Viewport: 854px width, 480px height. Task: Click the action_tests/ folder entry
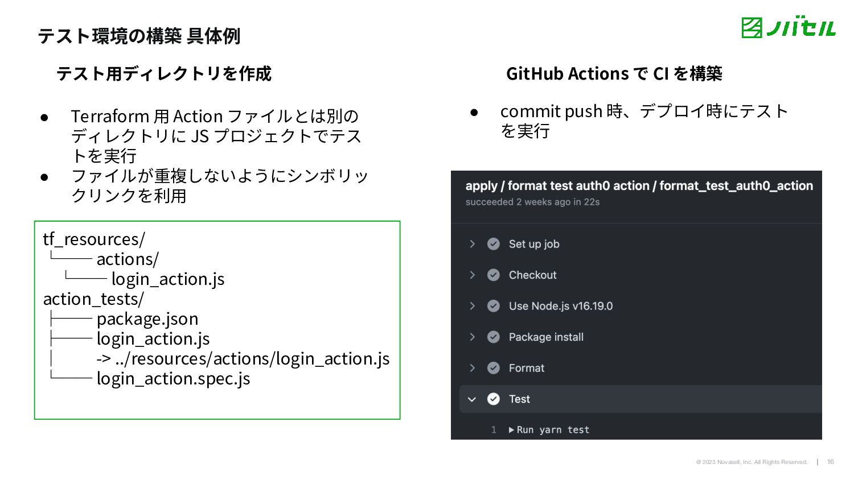point(93,299)
